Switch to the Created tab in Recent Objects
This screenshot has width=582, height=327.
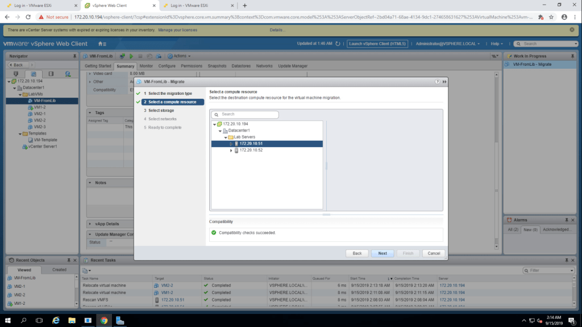point(59,270)
